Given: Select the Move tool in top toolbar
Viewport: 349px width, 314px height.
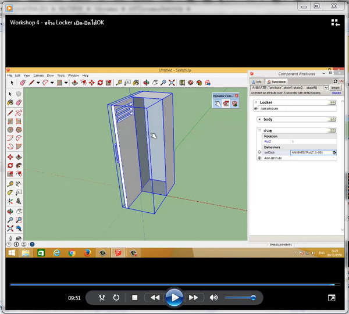Looking at the screenshot, I should [x=92, y=83].
